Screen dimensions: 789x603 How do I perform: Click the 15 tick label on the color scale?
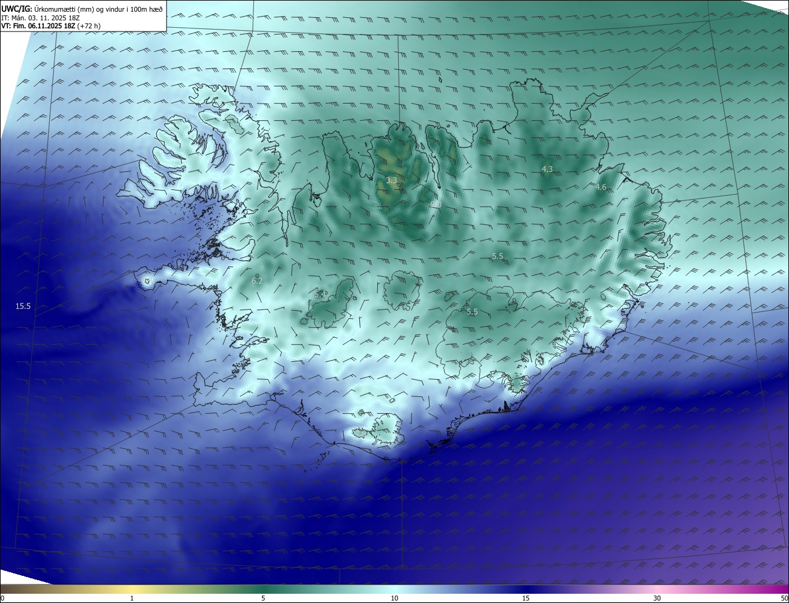(x=526, y=598)
